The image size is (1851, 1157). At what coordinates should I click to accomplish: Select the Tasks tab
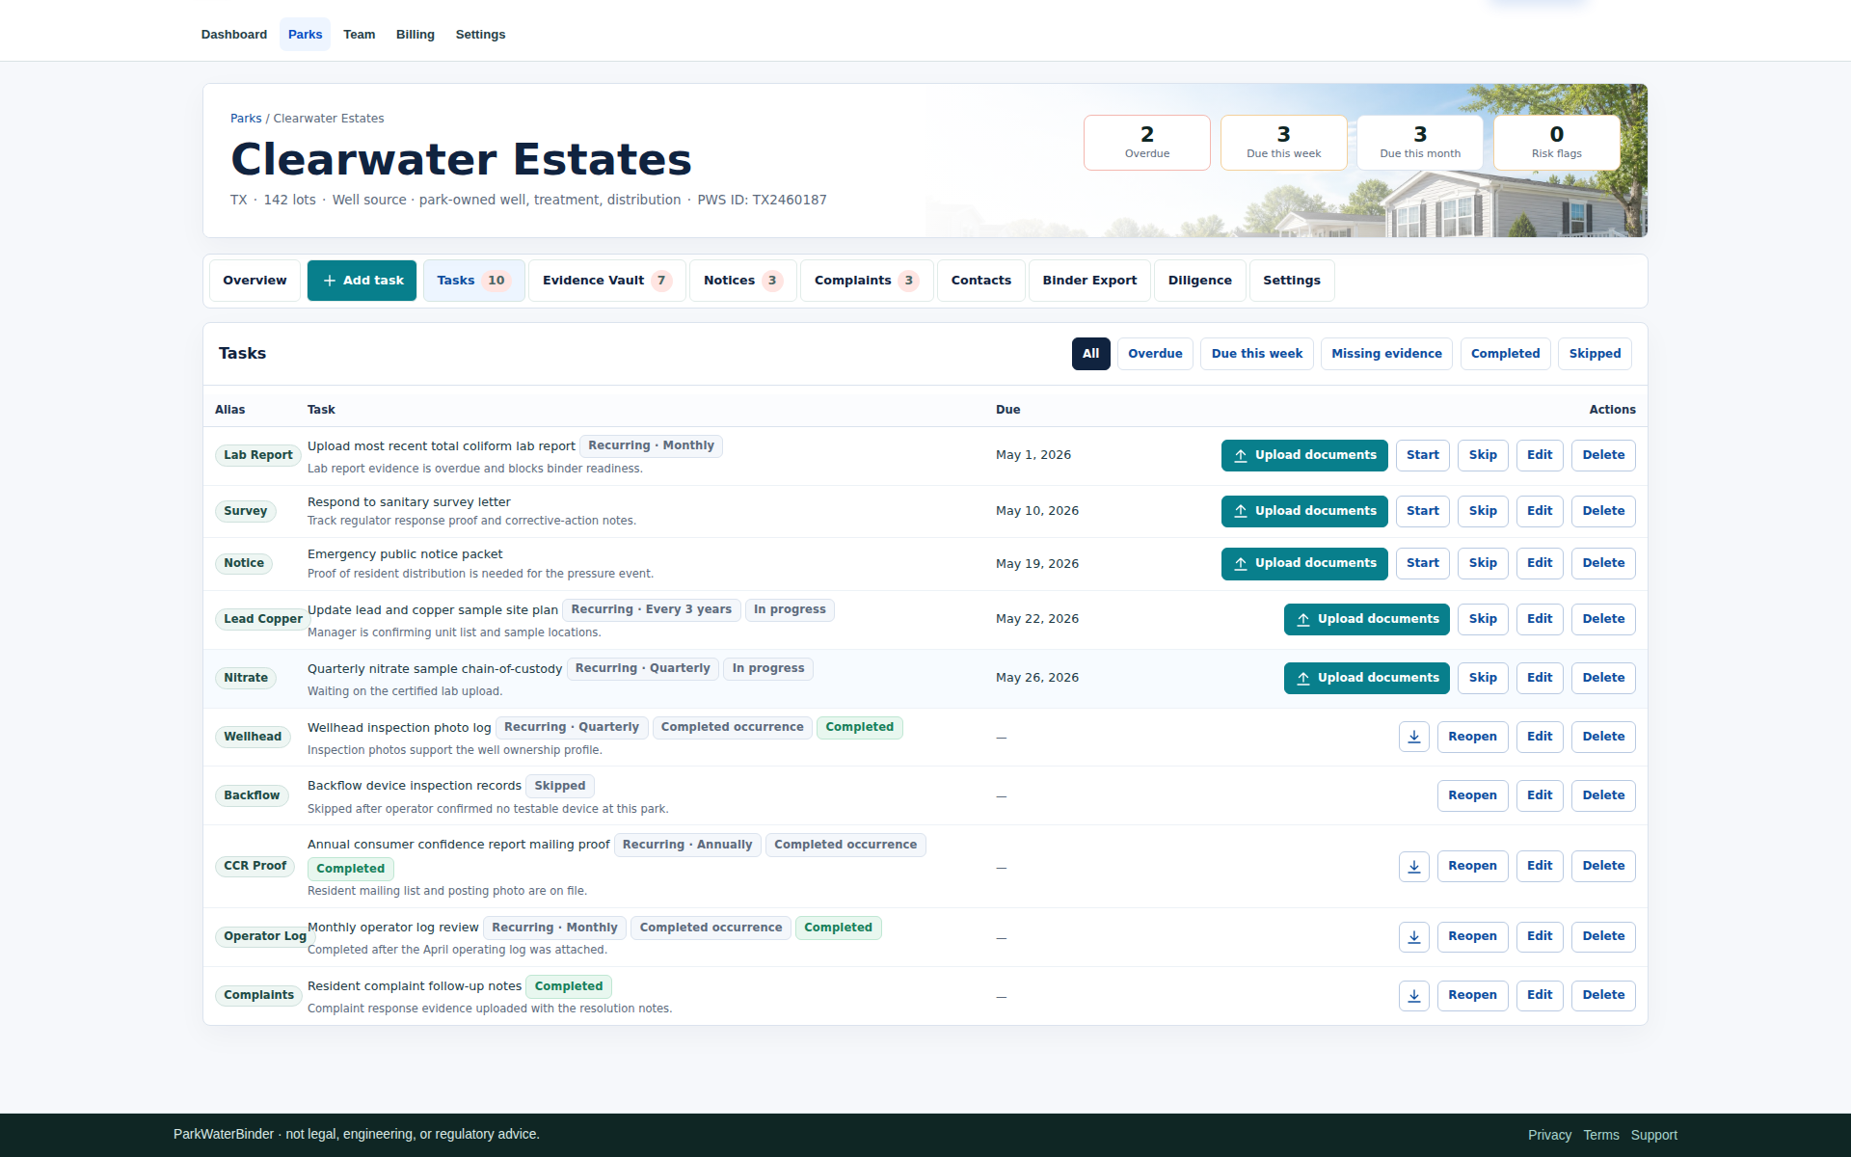(473, 281)
